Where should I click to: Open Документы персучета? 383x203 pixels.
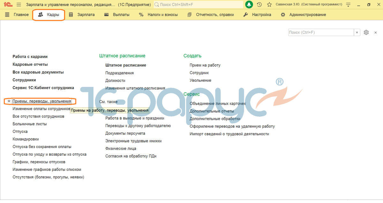[x=125, y=133]
